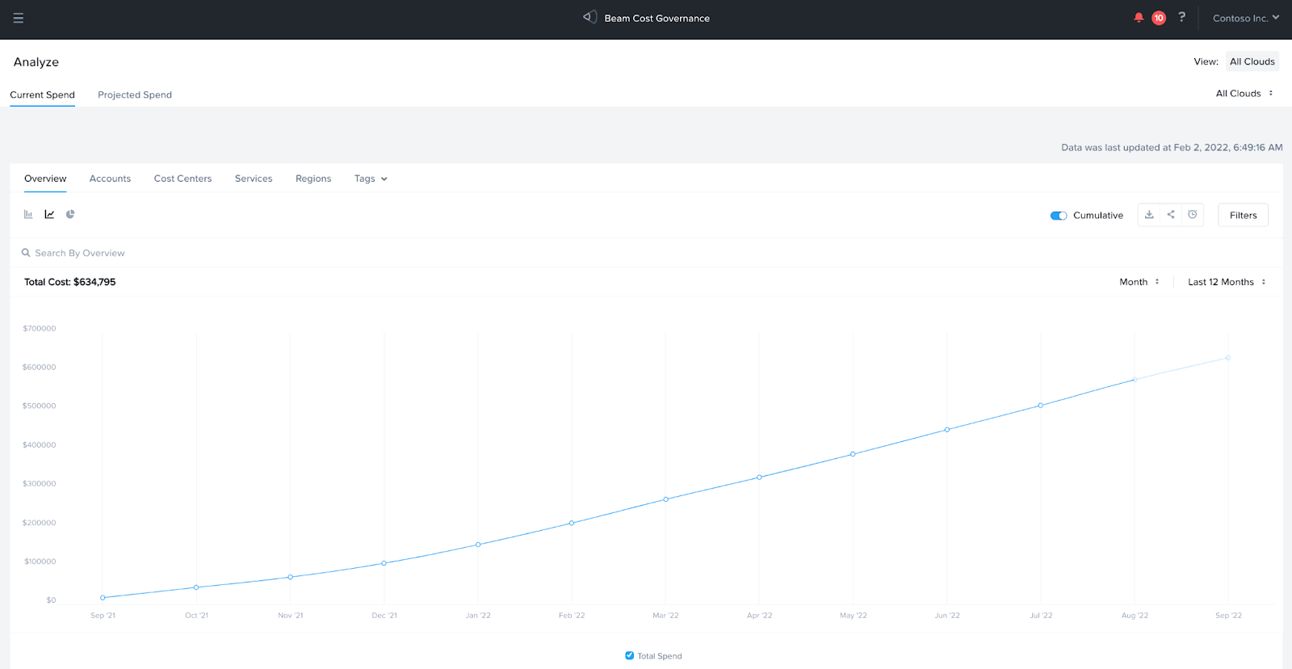Click the Search By Overview field
The height and width of the screenshot is (669, 1292).
(x=80, y=253)
